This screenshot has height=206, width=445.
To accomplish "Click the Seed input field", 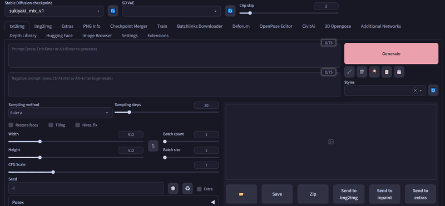I will pyautogui.click(x=86, y=188).
